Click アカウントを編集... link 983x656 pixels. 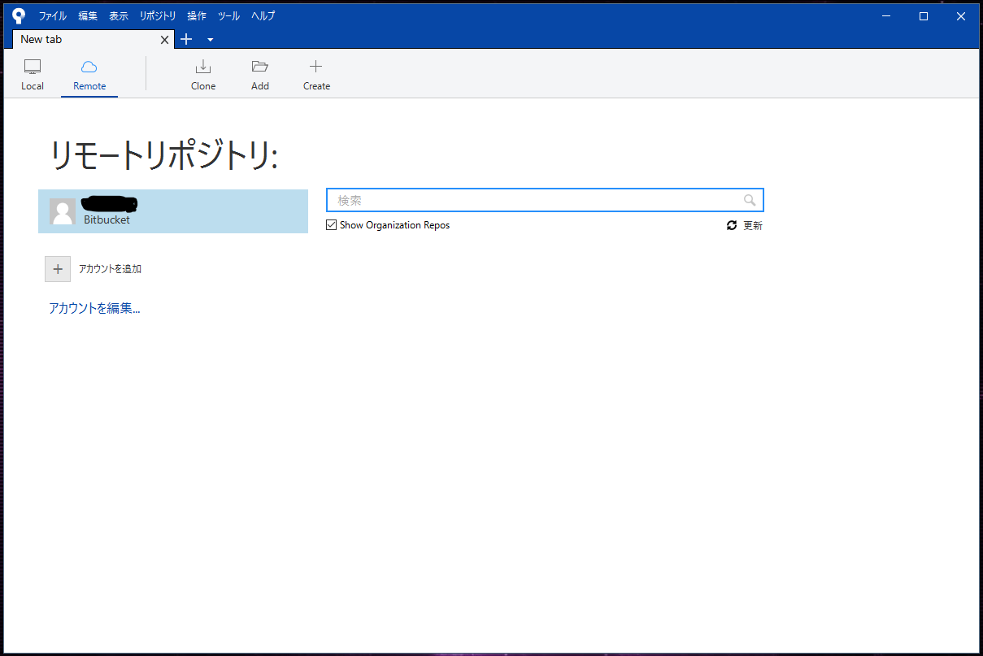pos(94,308)
